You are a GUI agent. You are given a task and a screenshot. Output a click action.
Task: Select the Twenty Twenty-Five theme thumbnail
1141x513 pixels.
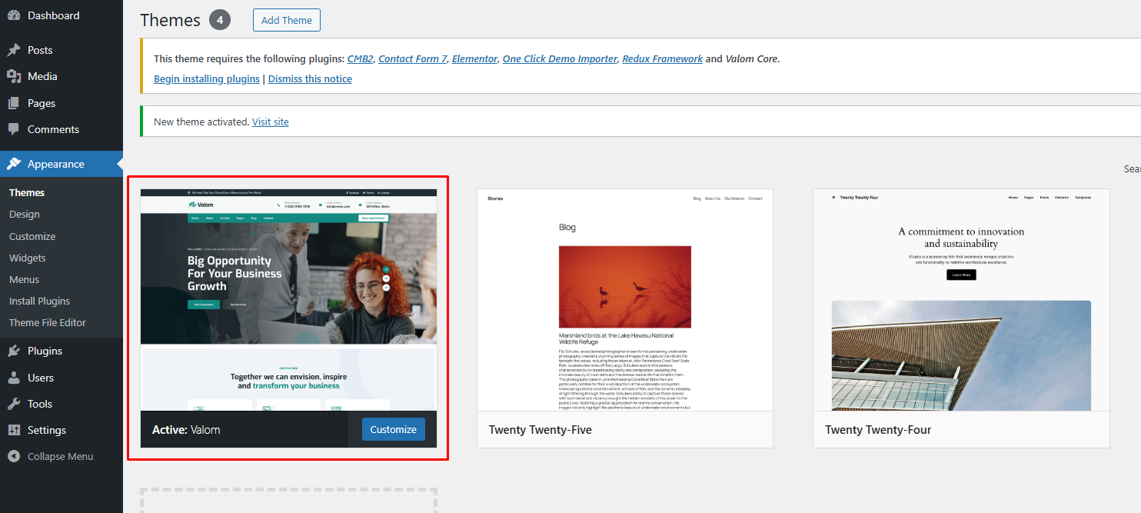point(624,300)
